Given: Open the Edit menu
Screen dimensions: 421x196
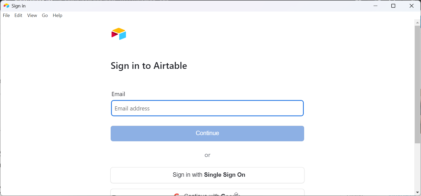Looking at the screenshot, I should [x=18, y=15].
